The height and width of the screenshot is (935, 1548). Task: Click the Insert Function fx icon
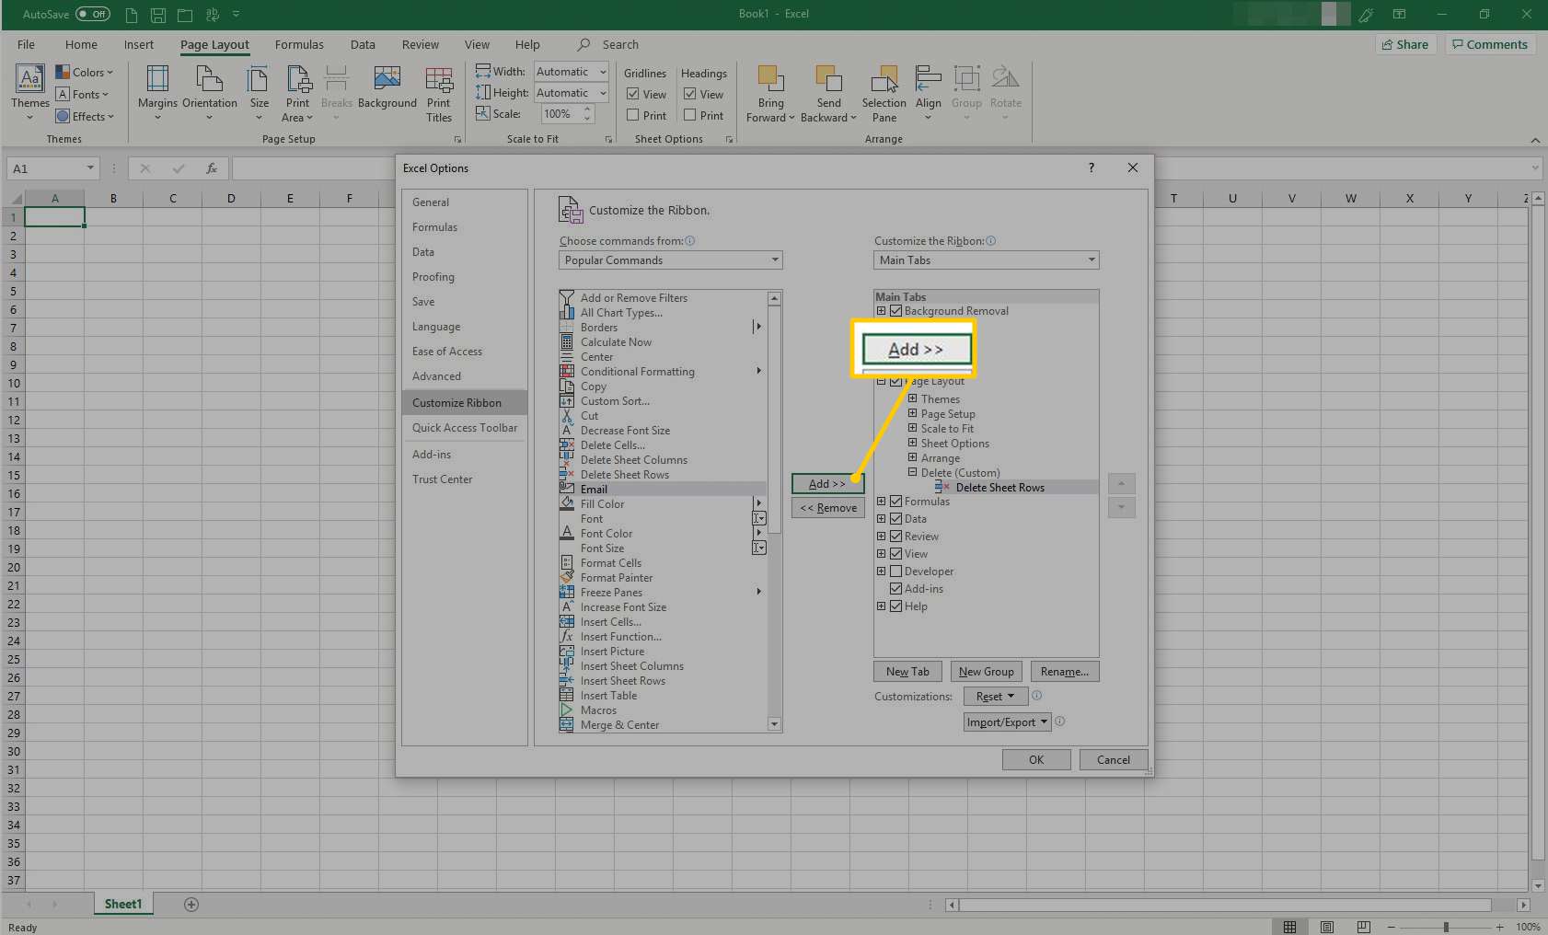coord(212,168)
